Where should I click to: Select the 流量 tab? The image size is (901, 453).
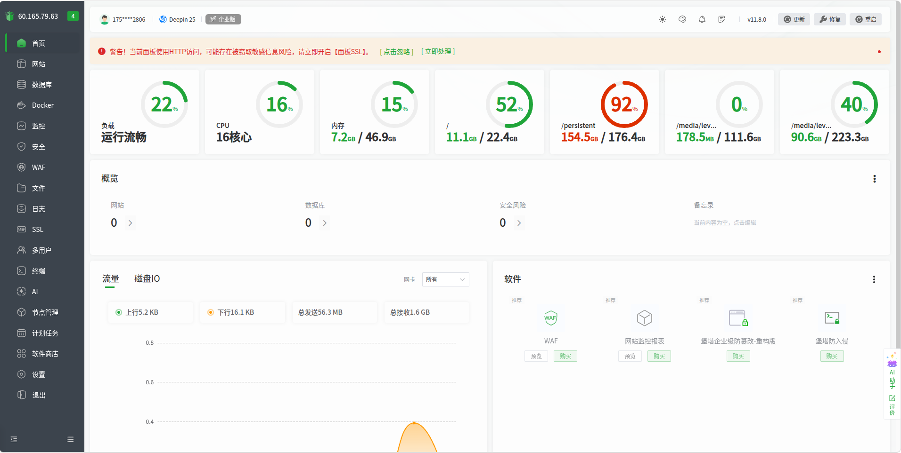[x=111, y=279]
